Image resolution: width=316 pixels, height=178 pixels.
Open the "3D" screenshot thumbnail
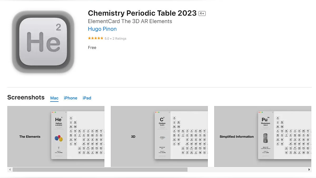tap(159, 136)
